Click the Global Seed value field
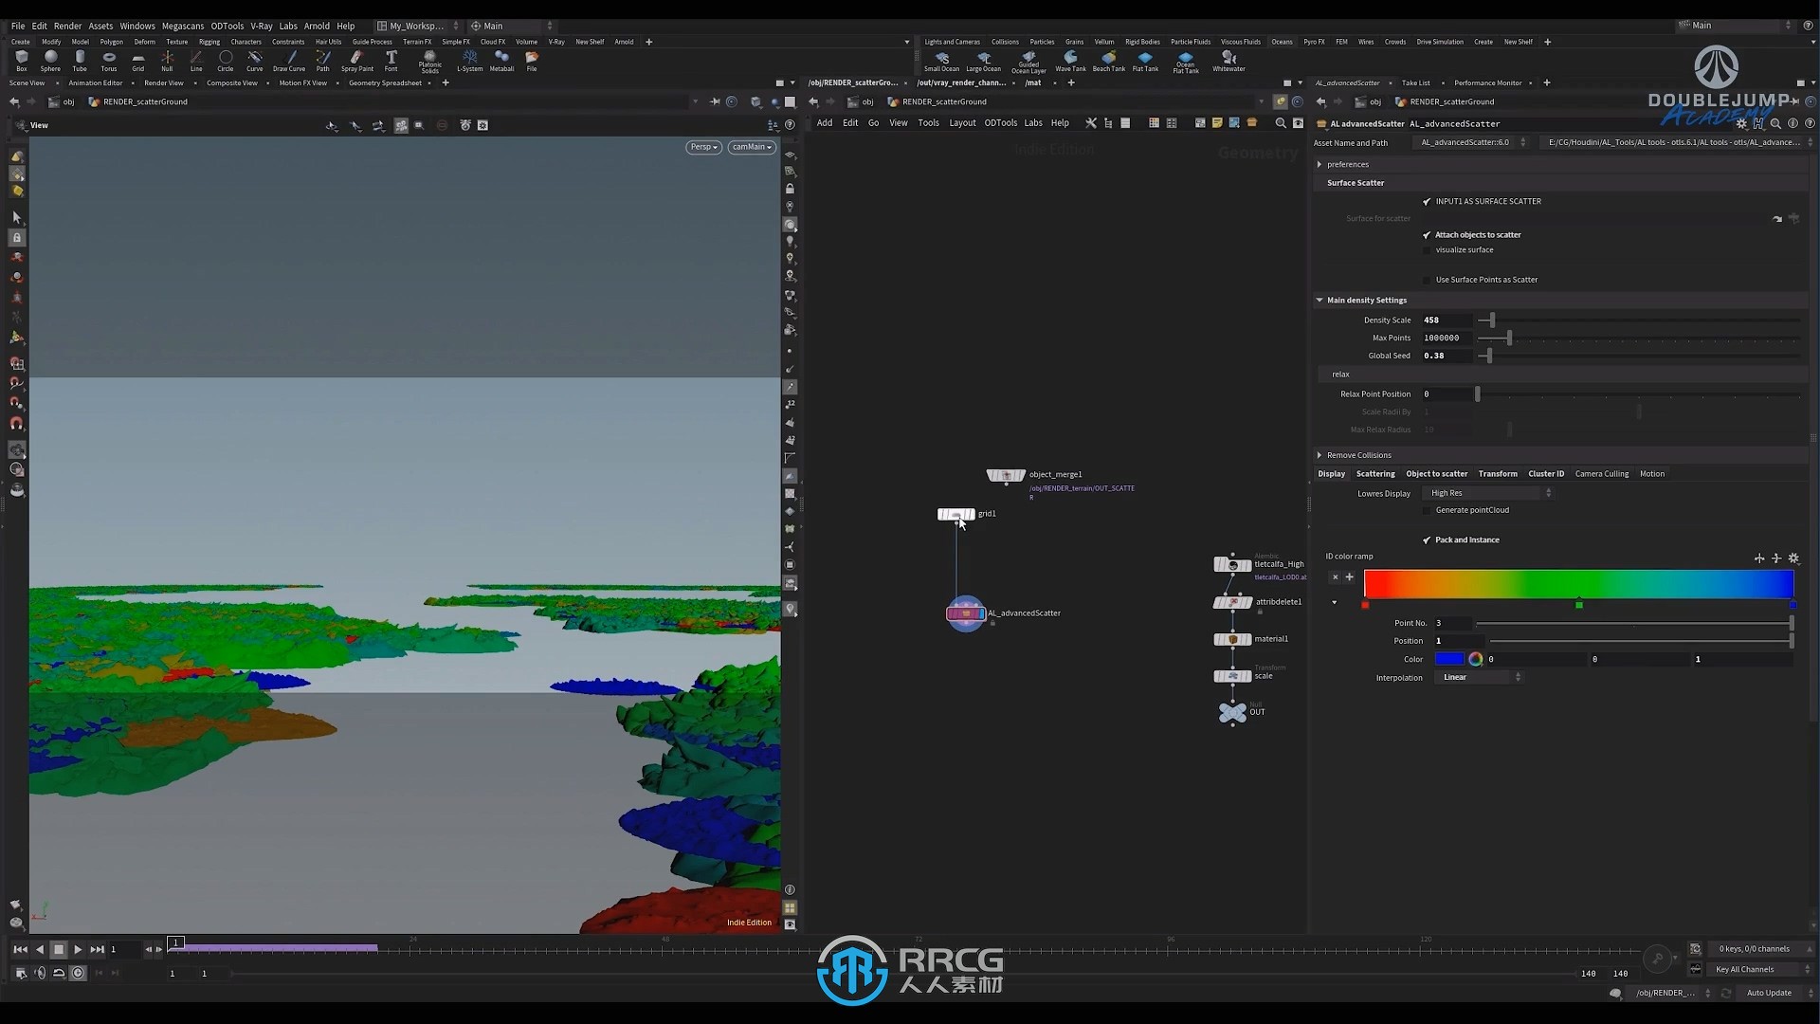The image size is (1820, 1024). pos(1447,356)
